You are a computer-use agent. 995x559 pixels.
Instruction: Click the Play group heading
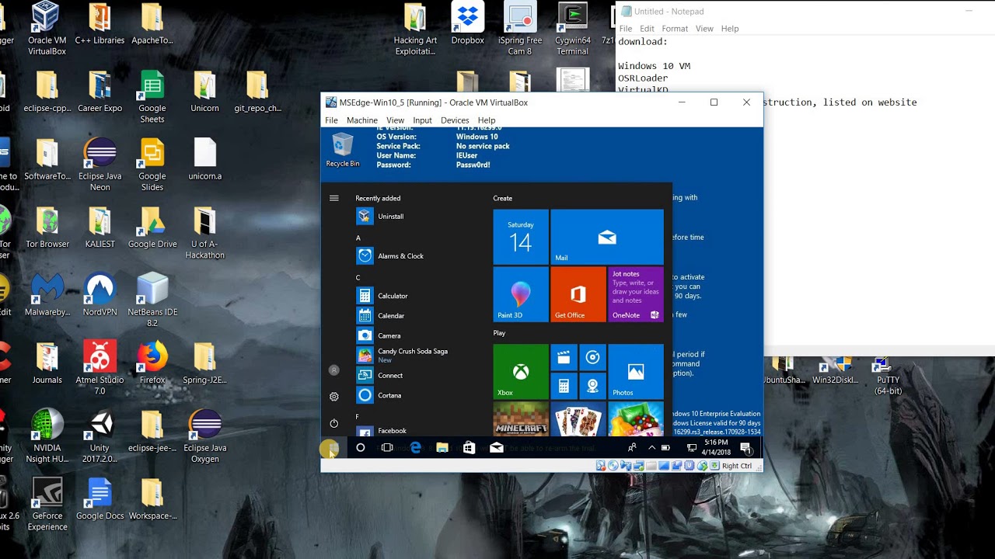[499, 333]
